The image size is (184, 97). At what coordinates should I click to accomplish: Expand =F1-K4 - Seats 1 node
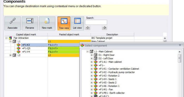[92, 79]
